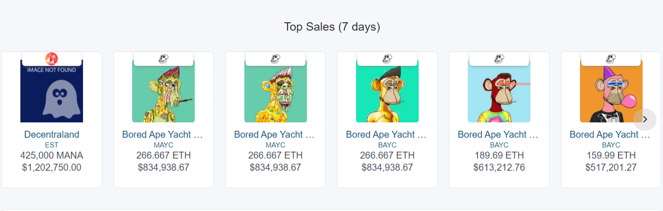Open the pink mohawk mutant ape image
663x211 pixels.
point(163,91)
